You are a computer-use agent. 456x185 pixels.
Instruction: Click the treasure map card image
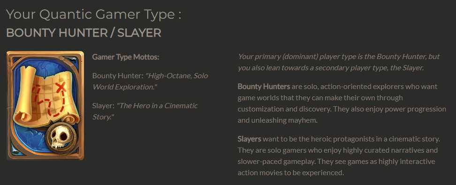(x=45, y=106)
